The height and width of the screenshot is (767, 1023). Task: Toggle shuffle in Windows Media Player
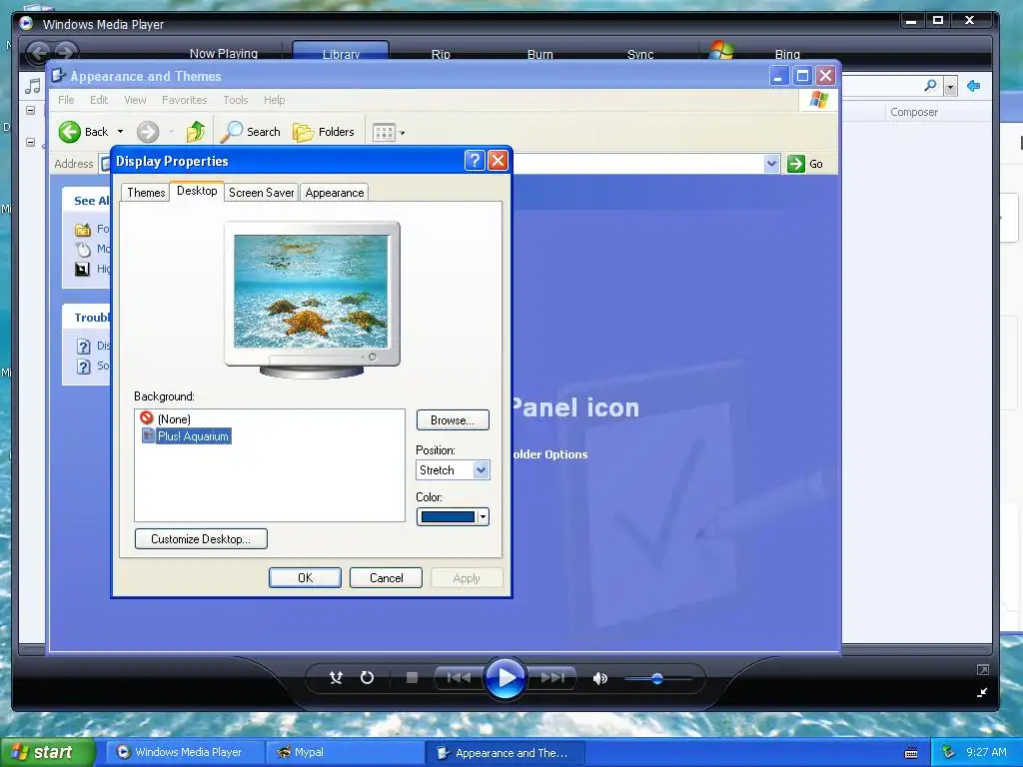[x=336, y=678]
